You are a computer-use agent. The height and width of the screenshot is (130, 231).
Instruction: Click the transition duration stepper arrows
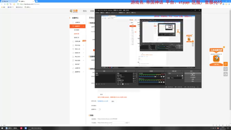click(x=182, y=78)
